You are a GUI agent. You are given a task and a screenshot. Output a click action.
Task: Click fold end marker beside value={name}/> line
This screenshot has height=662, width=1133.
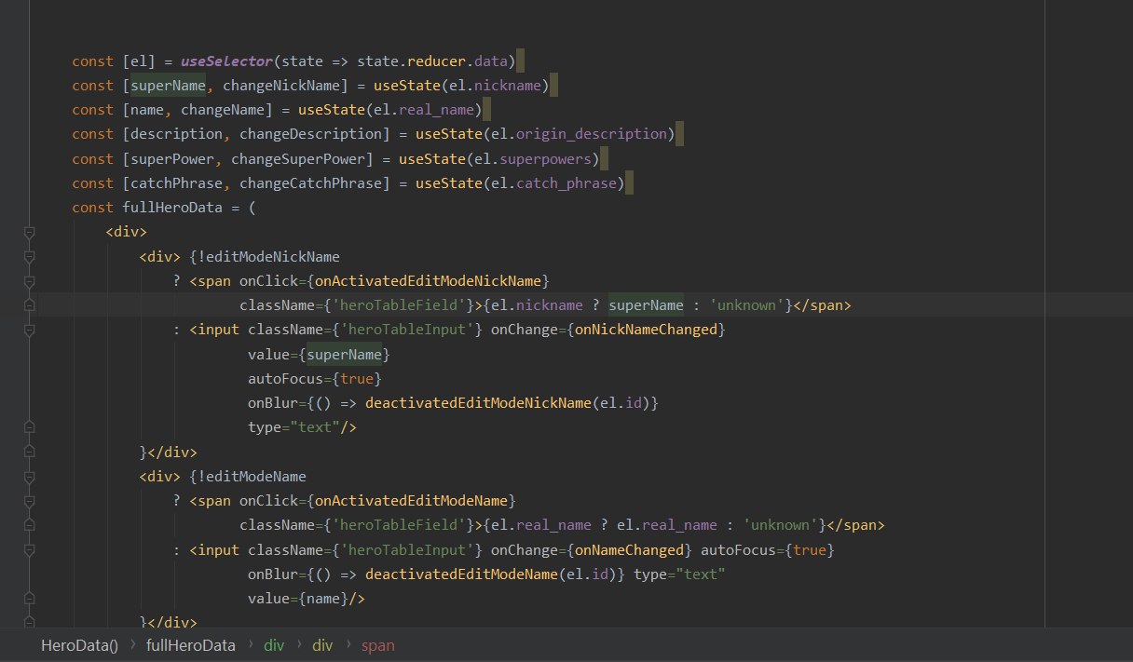(29, 599)
